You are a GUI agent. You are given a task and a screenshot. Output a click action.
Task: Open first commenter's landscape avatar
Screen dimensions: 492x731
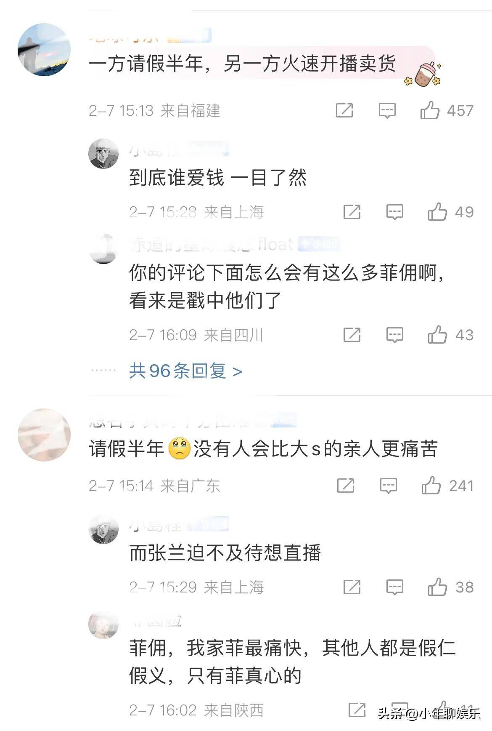44,50
